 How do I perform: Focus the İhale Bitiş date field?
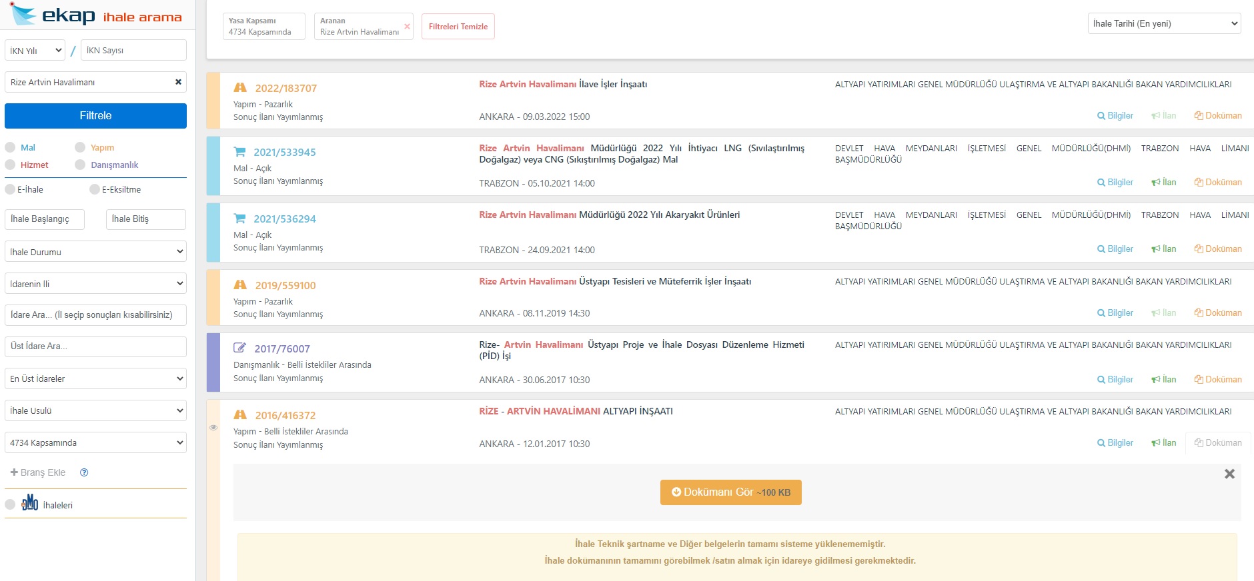point(146,219)
